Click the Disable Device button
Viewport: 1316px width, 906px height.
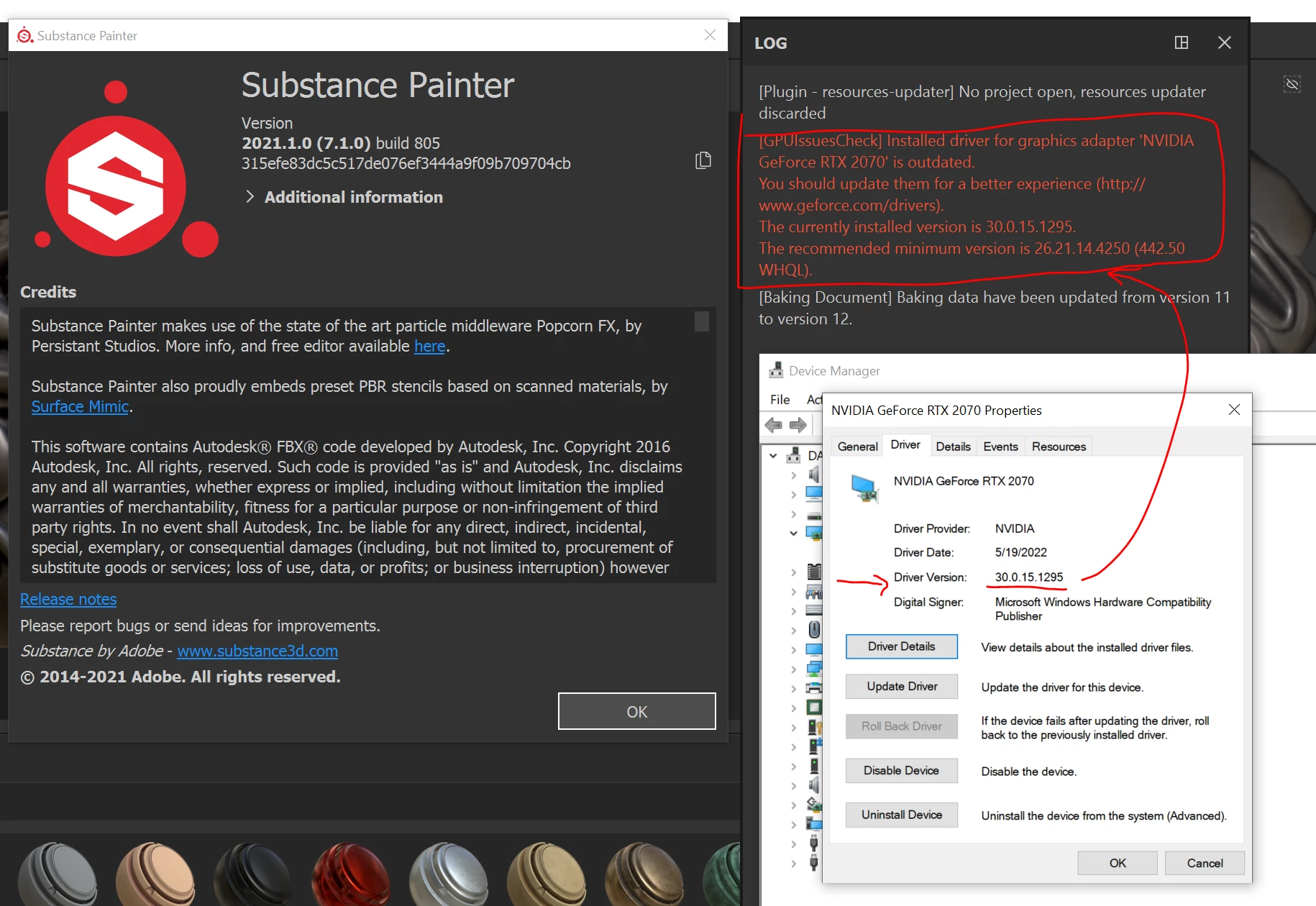pyautogui.click(x=902, y=770)
